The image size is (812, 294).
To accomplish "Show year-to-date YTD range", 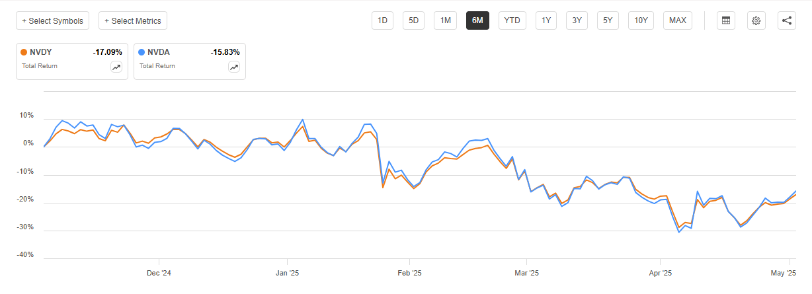I will pyautogui.click(x=512, y=20).
